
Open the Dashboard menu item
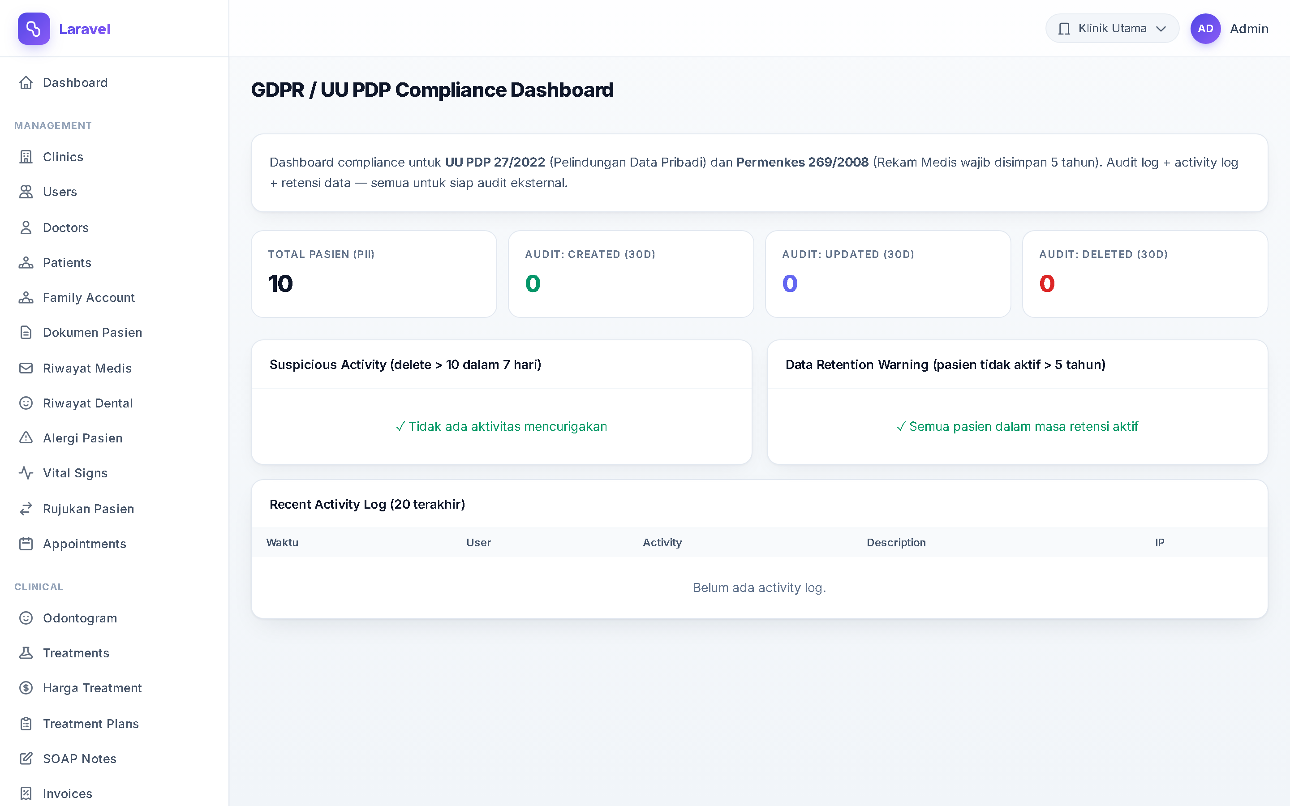tap(114, 83)
